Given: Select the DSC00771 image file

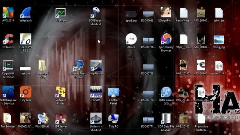Looking at the screenshot, I should 148,120.
